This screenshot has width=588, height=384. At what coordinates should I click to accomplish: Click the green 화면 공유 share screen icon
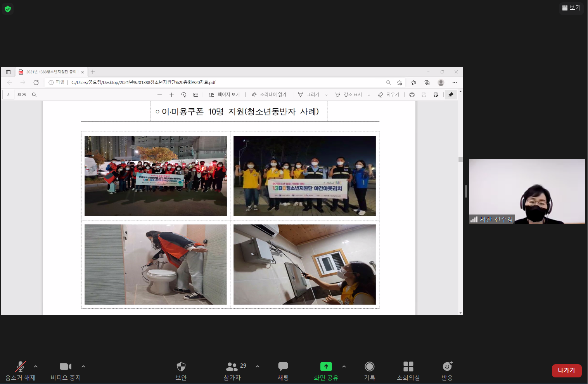(x=326, y=367)
